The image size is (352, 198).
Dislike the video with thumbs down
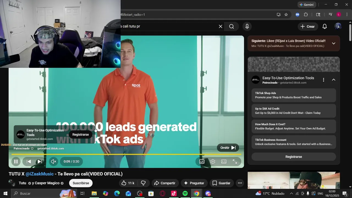point(143,183)
